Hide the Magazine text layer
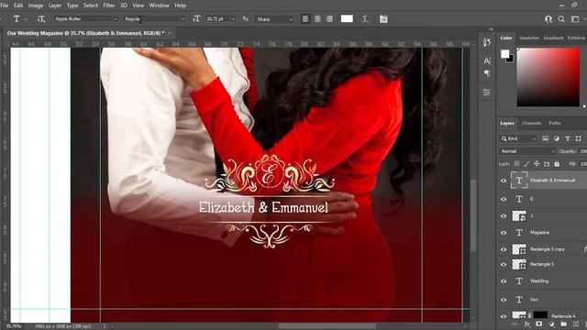The image size is (587, 330). (504, 233)
